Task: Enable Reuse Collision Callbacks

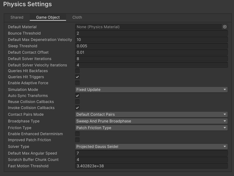Action: pos(77,102)
